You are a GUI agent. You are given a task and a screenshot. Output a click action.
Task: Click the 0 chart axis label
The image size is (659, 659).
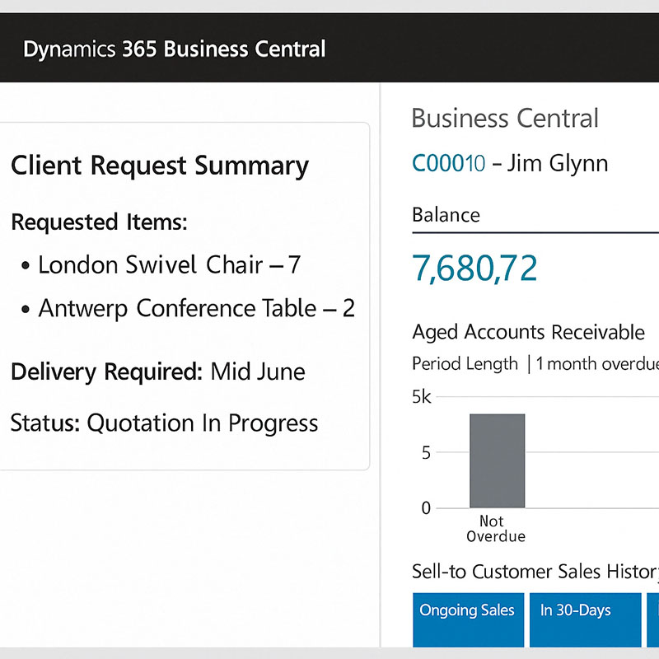(x=426, y=508)
